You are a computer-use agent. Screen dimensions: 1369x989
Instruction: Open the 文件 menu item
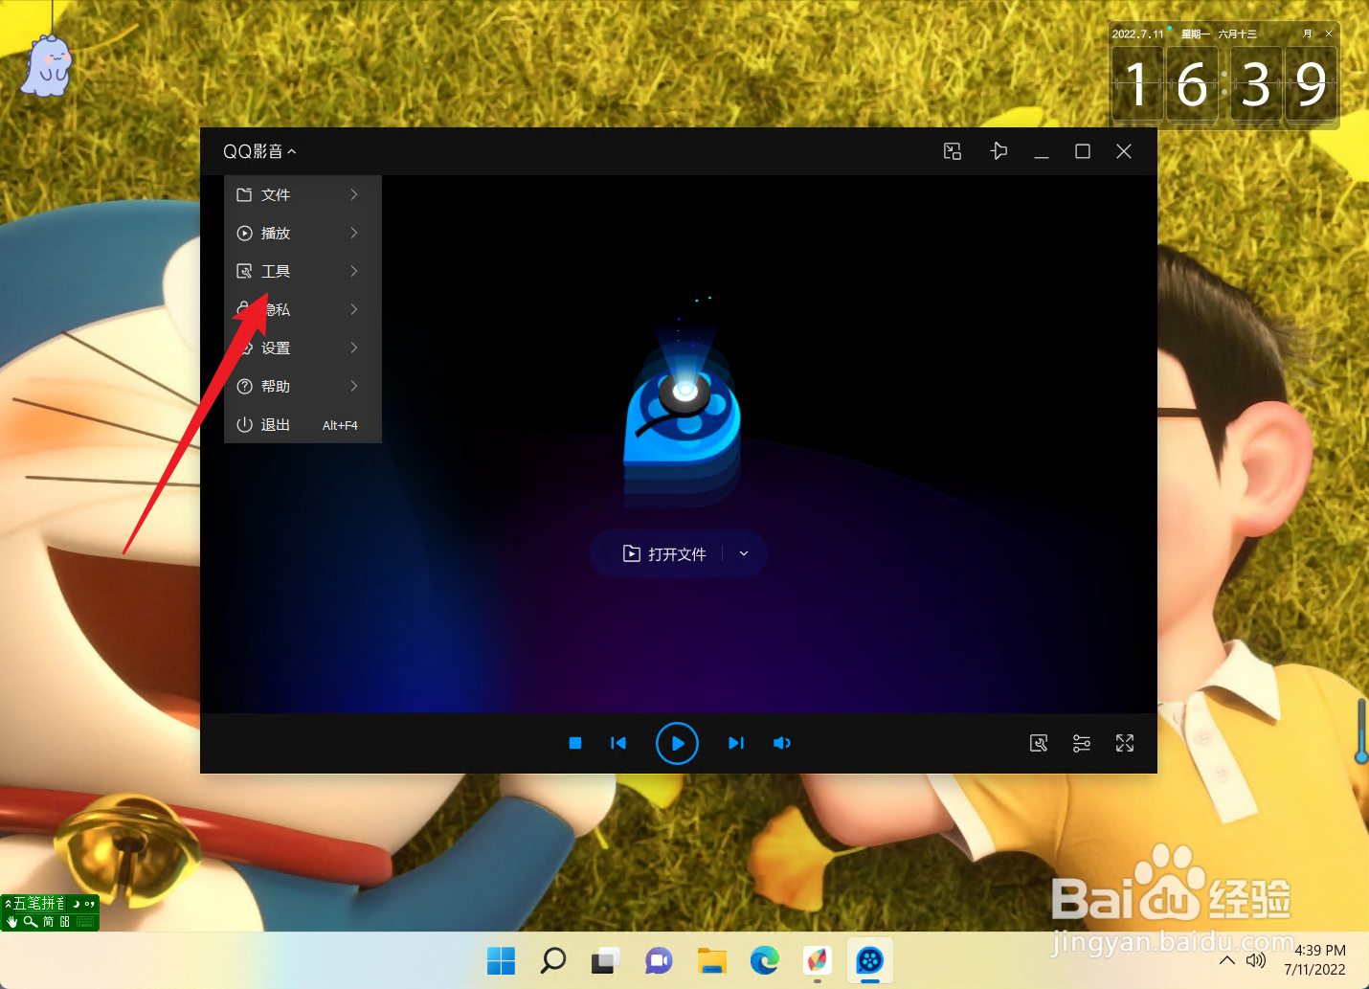pos(303,194)
